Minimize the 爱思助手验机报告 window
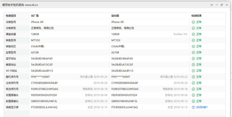The image size is (232, 117). click(217, 5)
